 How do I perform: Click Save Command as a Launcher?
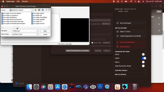(78, 51)
